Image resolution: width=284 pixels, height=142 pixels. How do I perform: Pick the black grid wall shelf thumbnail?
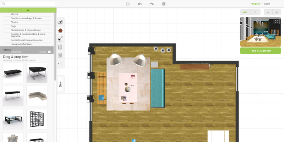(37, 119)
